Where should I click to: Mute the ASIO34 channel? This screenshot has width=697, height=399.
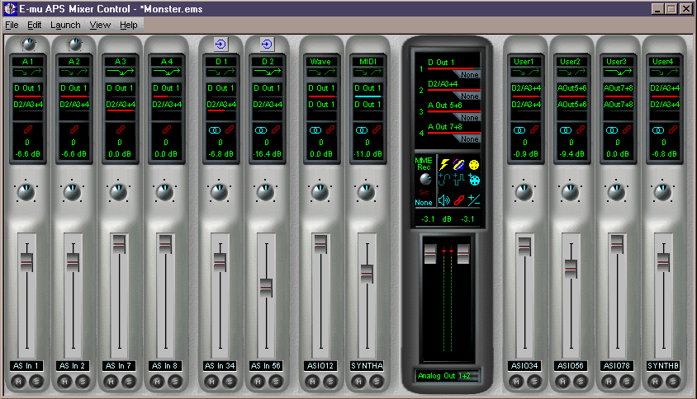(x=516, y=381)
